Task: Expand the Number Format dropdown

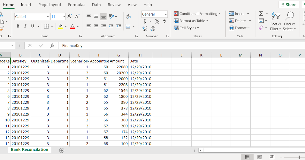Action: tap(166, 14)
